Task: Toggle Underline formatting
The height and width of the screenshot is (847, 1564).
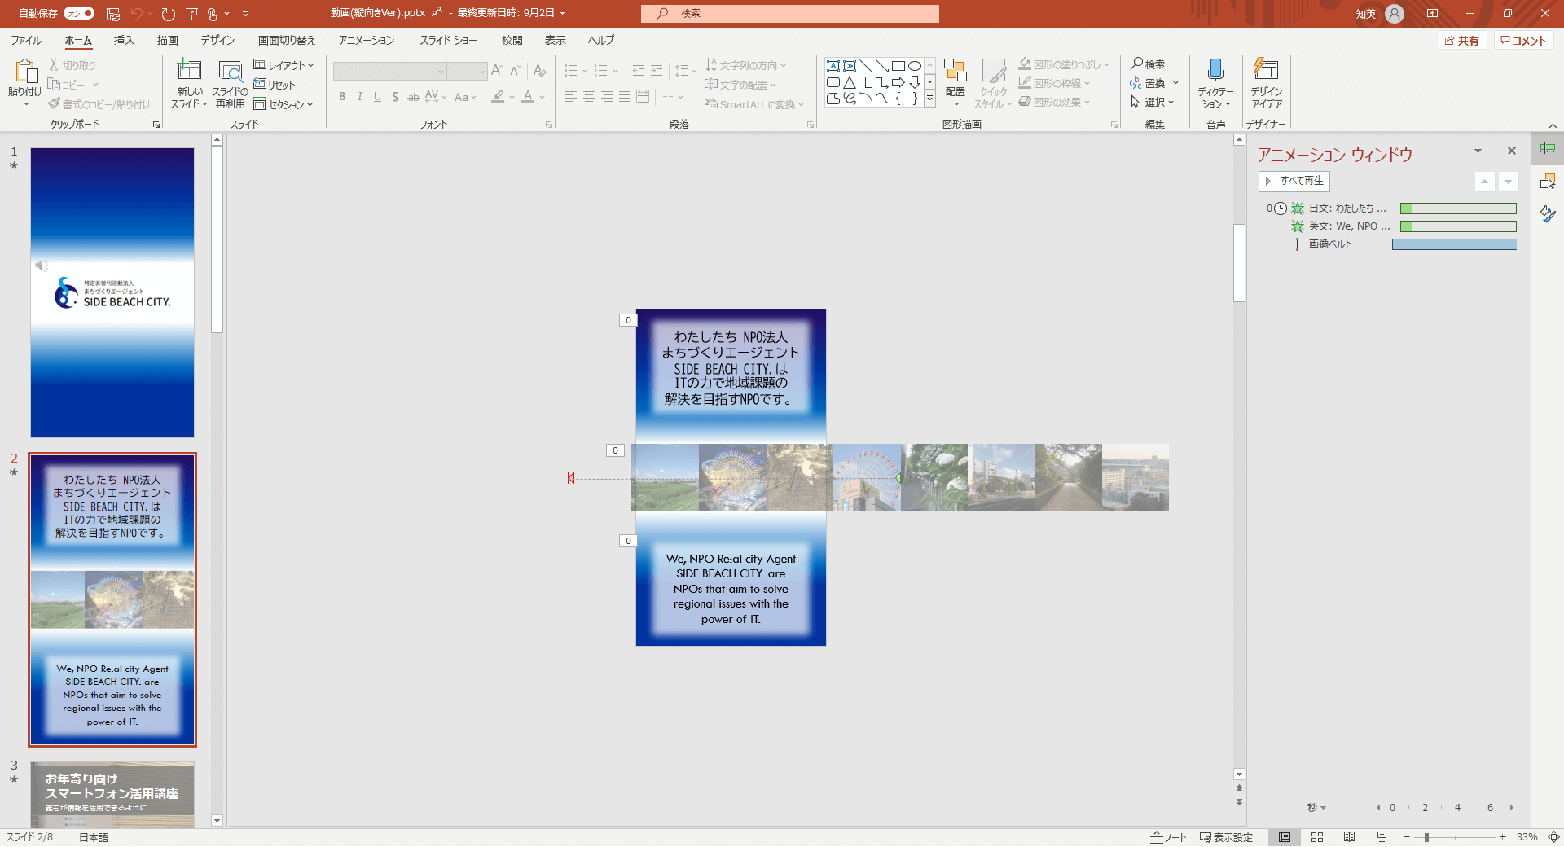Action: point(377,97)
